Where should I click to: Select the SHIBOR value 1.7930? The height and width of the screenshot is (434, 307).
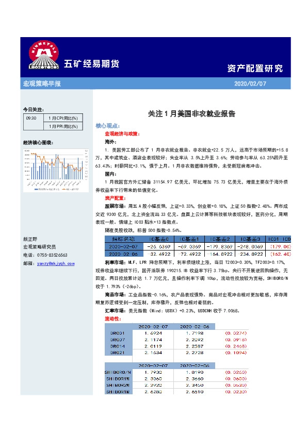point(153,372)
